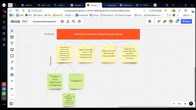
Task: Select the Connection line arrow tool
Action: (12, 62)
